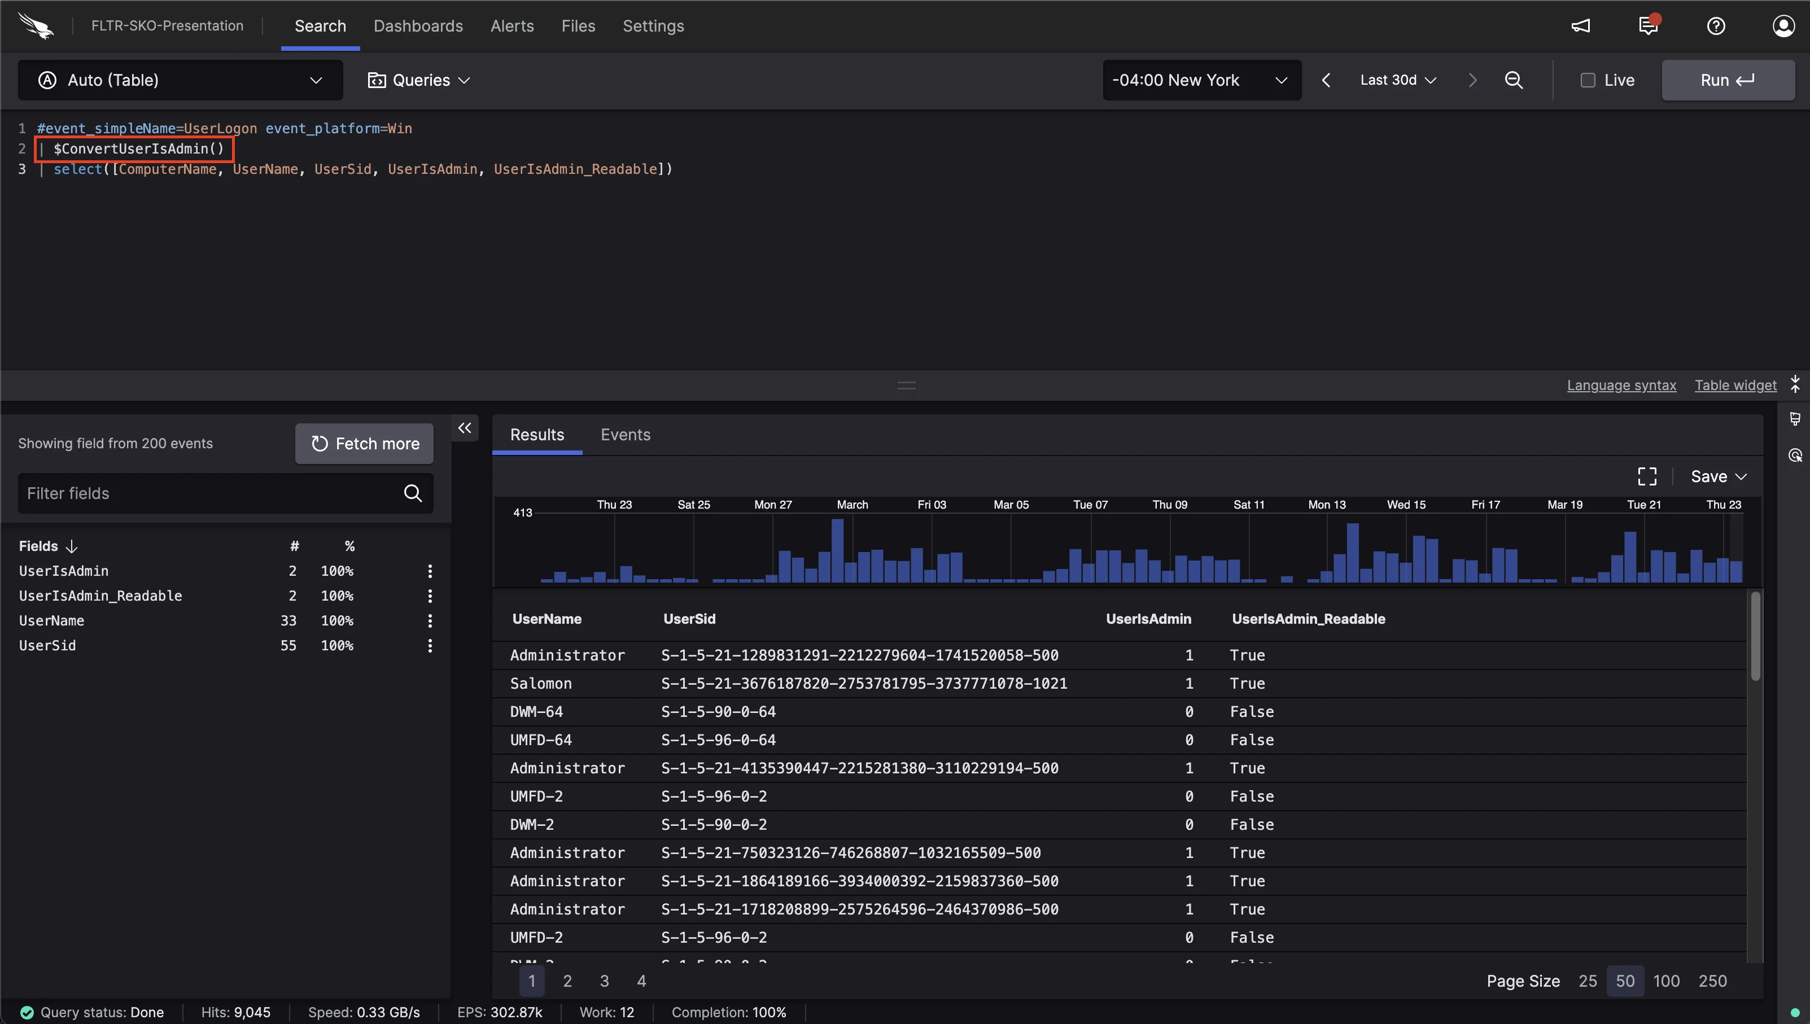Click the UserIsAdmin column header
The height and width of the screenshot is (1024, 1810).
pyautogui.click(x=1148, y=619)
